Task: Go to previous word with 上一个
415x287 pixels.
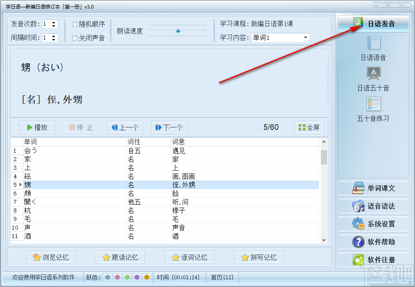Action: pos(125,128)
